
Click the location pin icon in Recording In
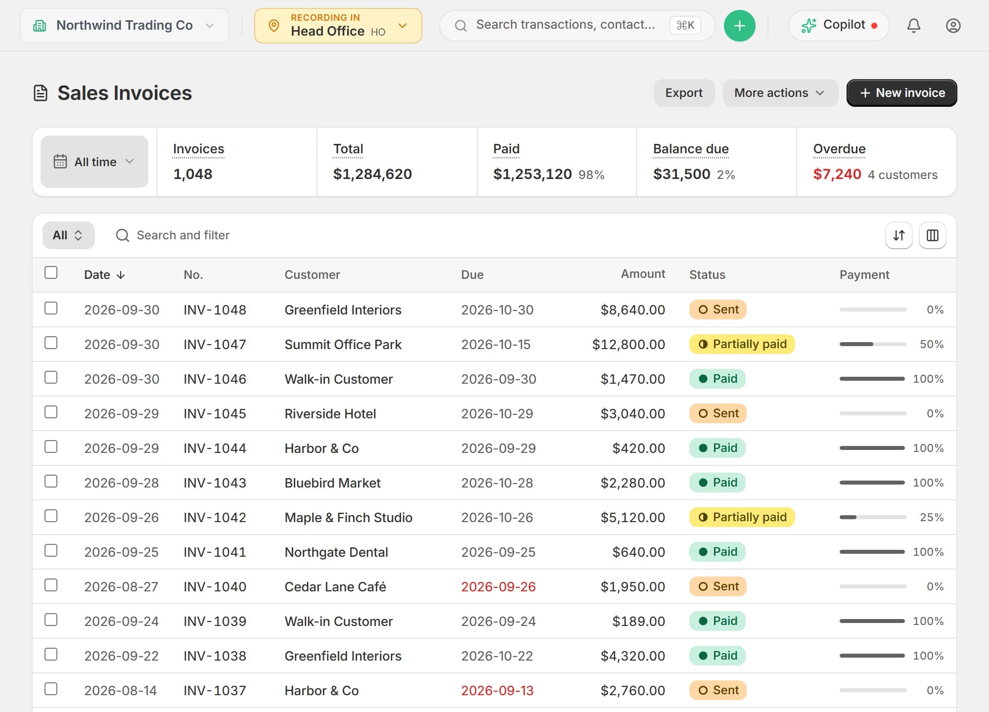point(273,26)
